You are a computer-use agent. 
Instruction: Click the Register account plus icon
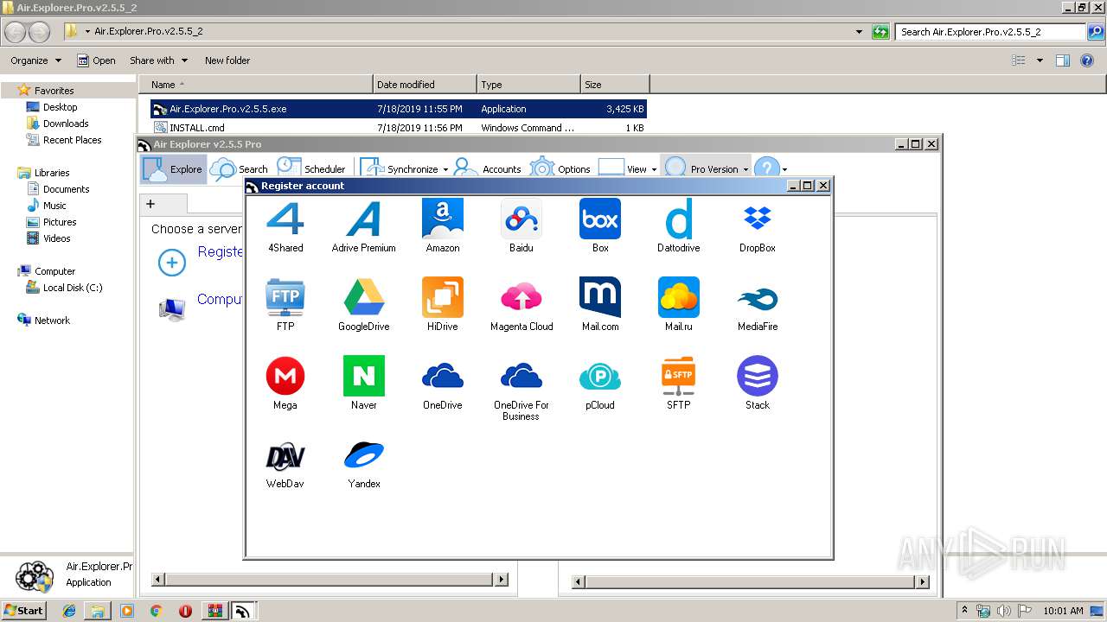click(172, 263)
